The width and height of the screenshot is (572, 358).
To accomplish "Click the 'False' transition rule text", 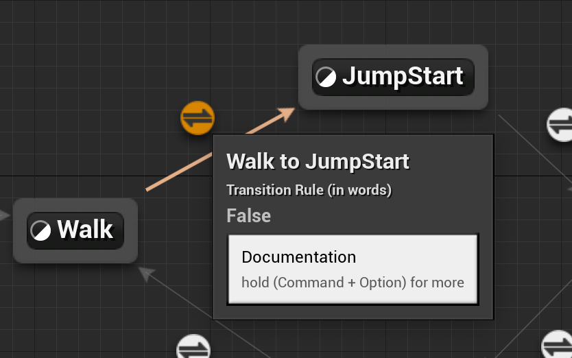I will (x=249, y=215).
